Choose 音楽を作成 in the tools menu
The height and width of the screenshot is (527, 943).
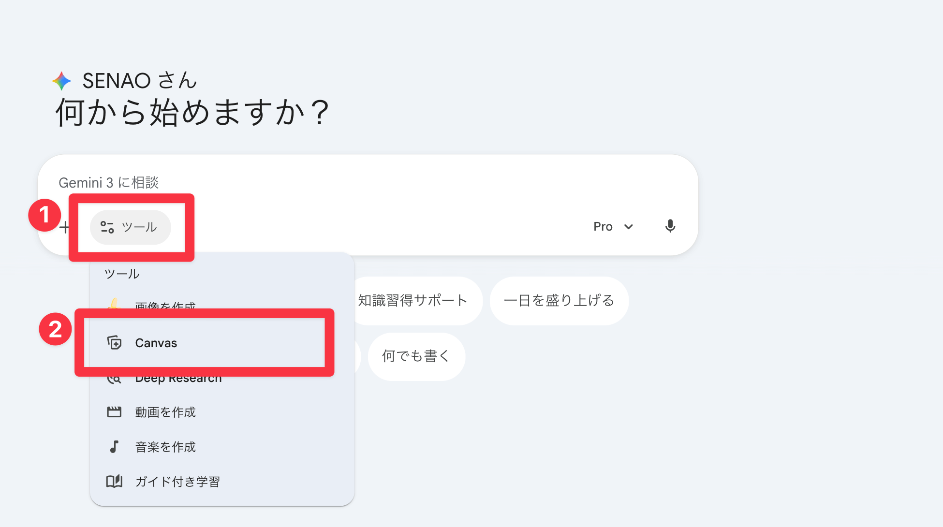pos(165,447)
